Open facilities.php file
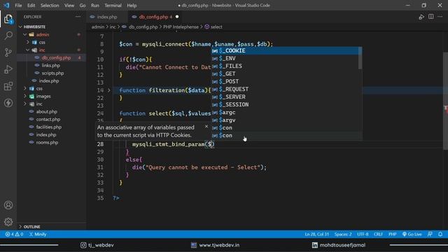Viewport: 448px width, 252px height. (x=49, y=127)
